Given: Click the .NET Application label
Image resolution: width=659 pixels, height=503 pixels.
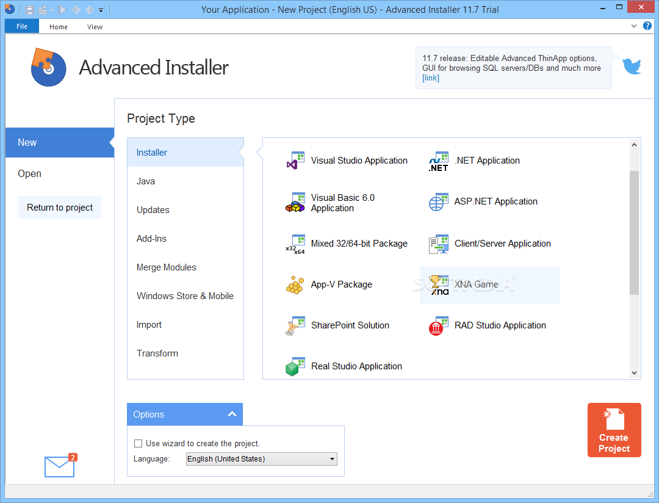Looking at the screenshot, I should pyautogui.click(x=487, y=161).
